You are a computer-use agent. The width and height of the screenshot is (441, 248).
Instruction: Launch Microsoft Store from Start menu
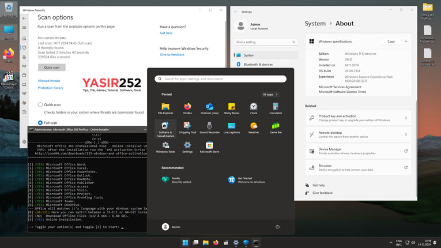point(209,147)
